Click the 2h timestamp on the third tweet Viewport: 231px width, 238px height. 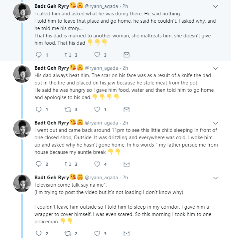point(125,123)
